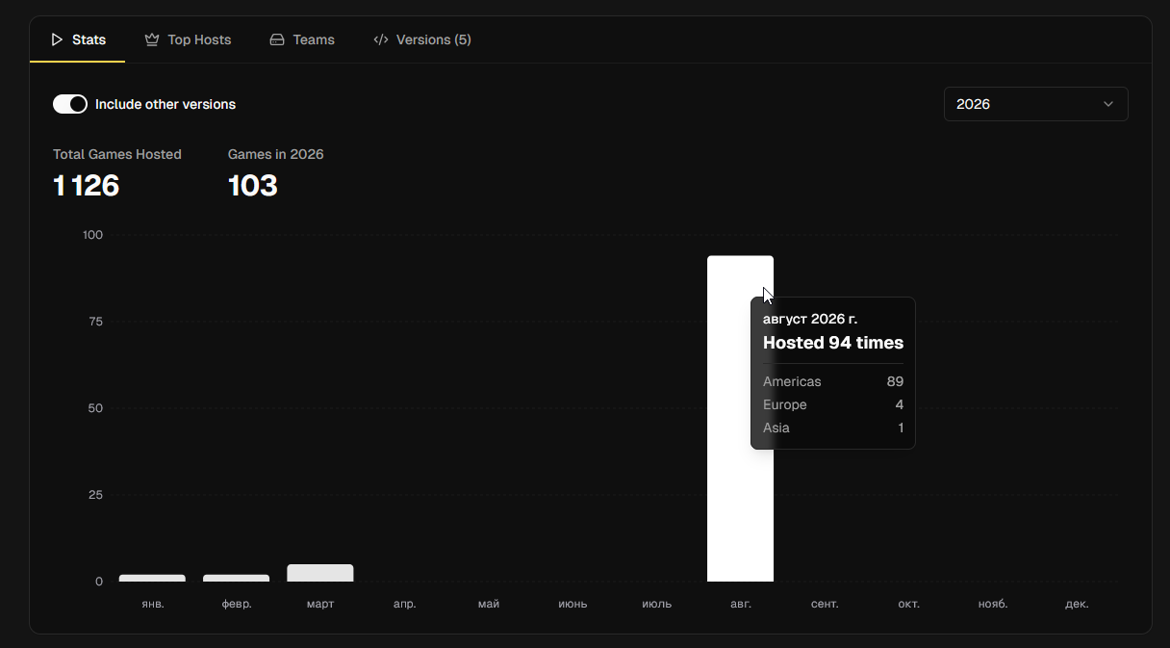Image resolution: width=1170 pixels, height=648 pixels.
Task: Click the crown icon beside Top Hosts
Action: (152, 39)
